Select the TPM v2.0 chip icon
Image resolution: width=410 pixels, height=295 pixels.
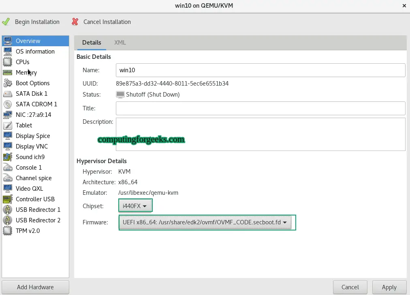point(8,231)
